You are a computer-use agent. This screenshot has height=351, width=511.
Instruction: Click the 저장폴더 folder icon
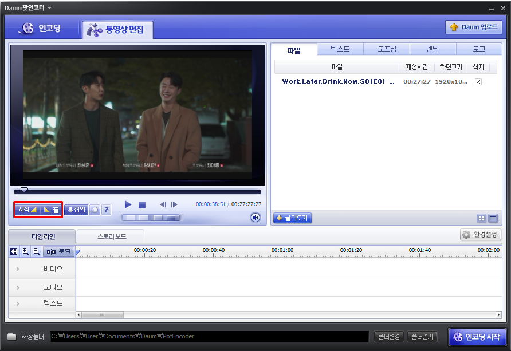[x=11, y=336]
